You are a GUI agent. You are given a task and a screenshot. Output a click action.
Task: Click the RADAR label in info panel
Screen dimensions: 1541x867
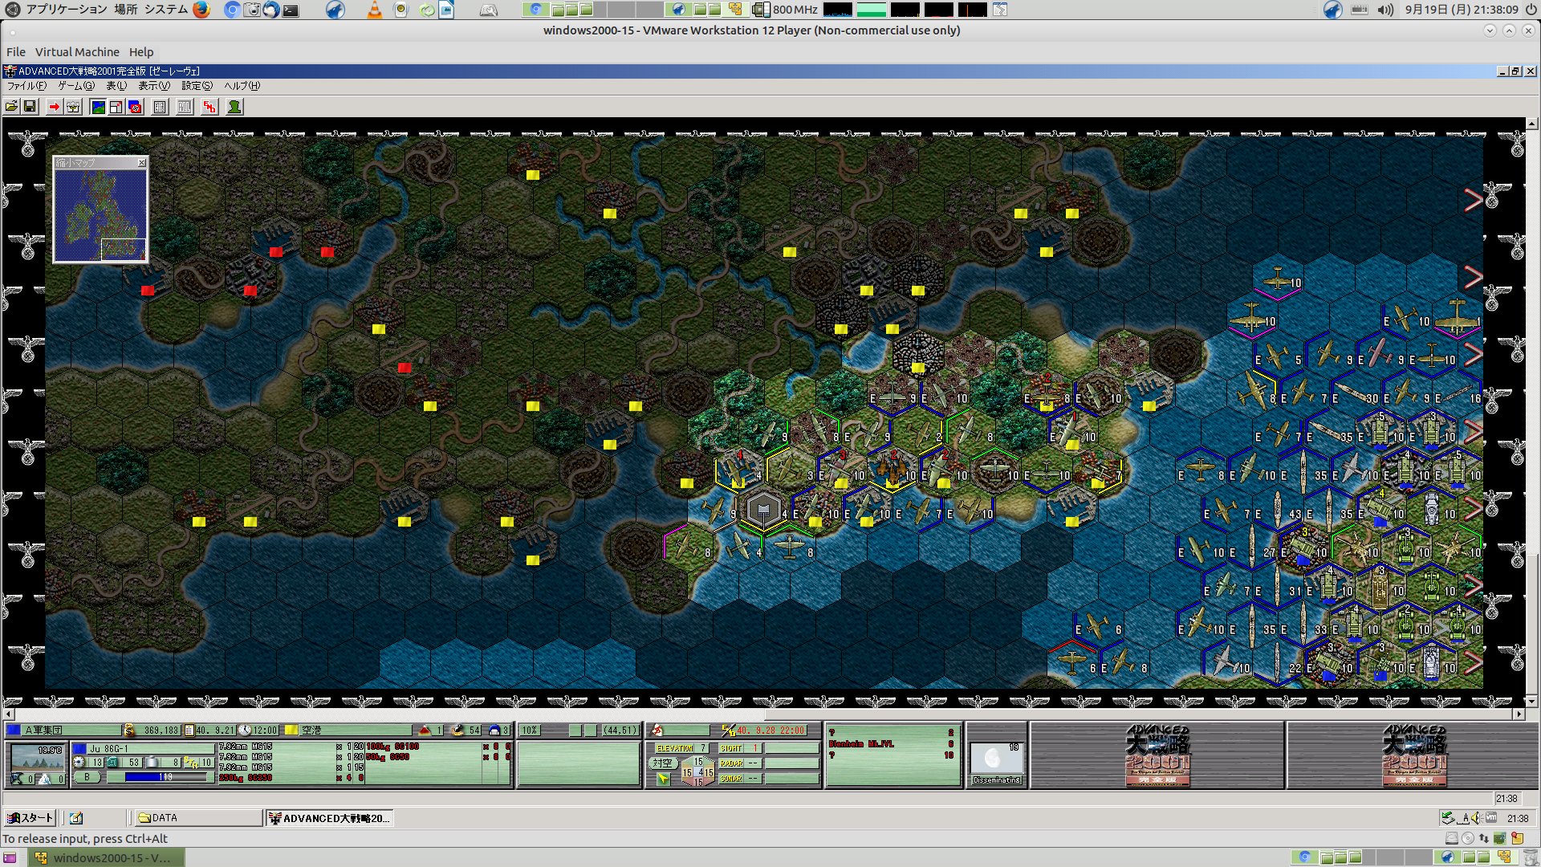coord(731,763)
